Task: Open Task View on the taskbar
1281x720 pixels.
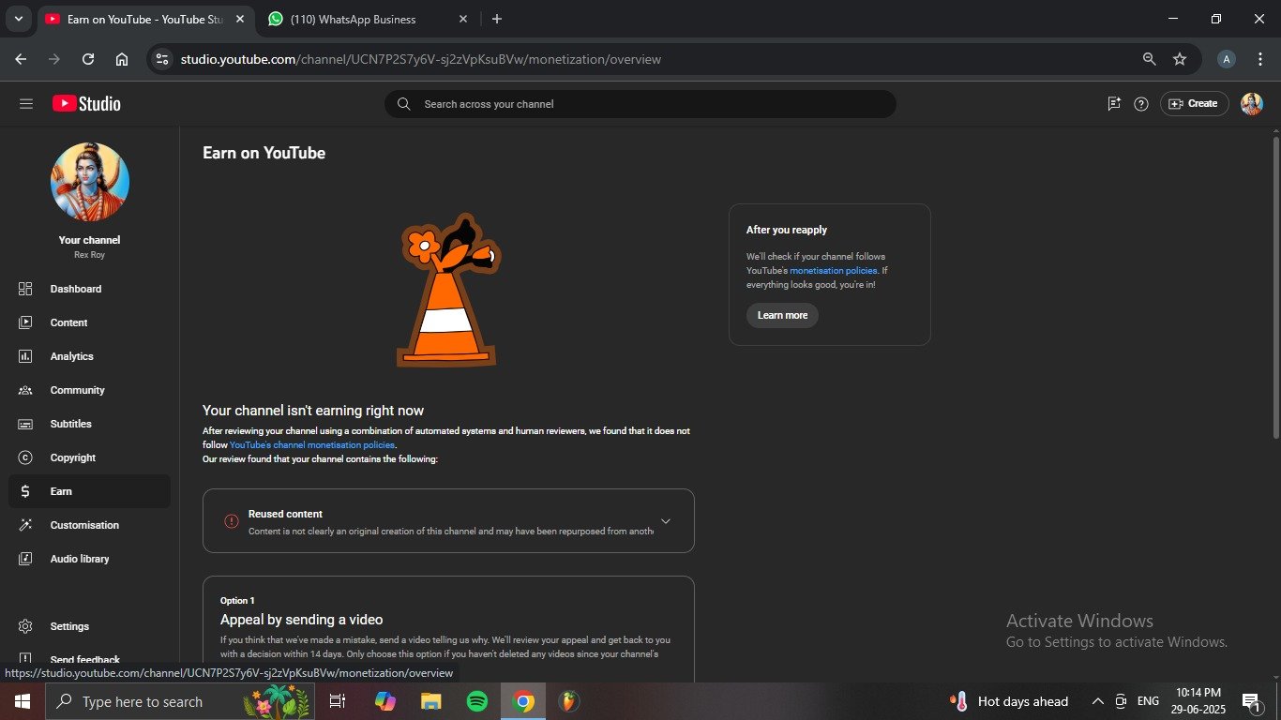Action: coord(338,701)
